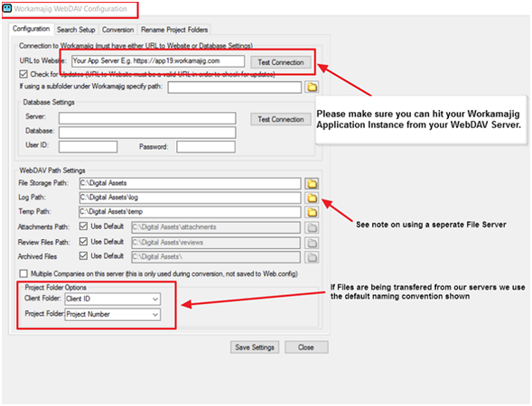Focus the User ID field
This screenshot has width=532, height=406.
click(x=88, y=147)
